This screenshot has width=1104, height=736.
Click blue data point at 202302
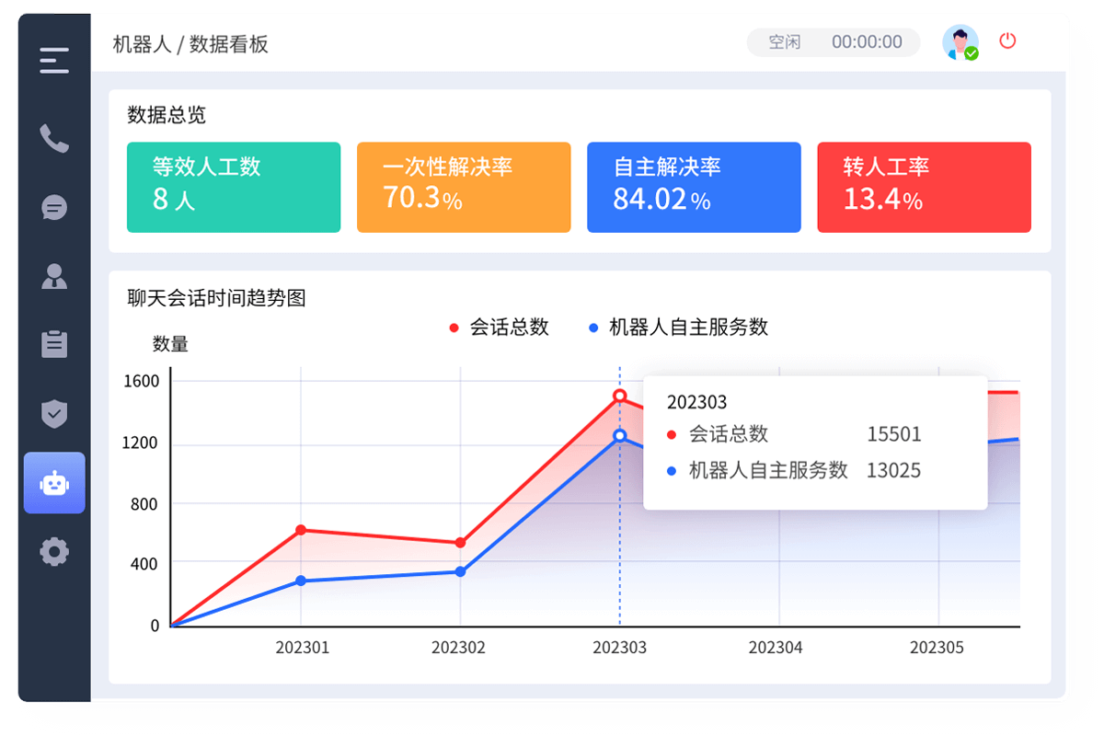coord(460,571)
